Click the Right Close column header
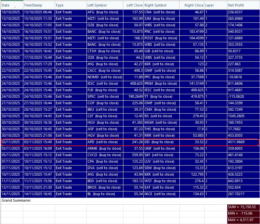The image size is (260, 224). click(193, 5)
